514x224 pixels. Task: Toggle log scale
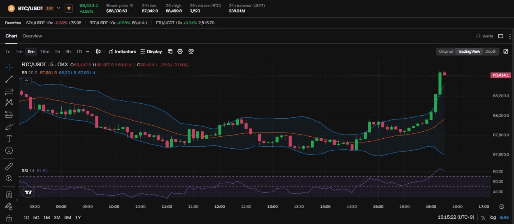point(493,217)
